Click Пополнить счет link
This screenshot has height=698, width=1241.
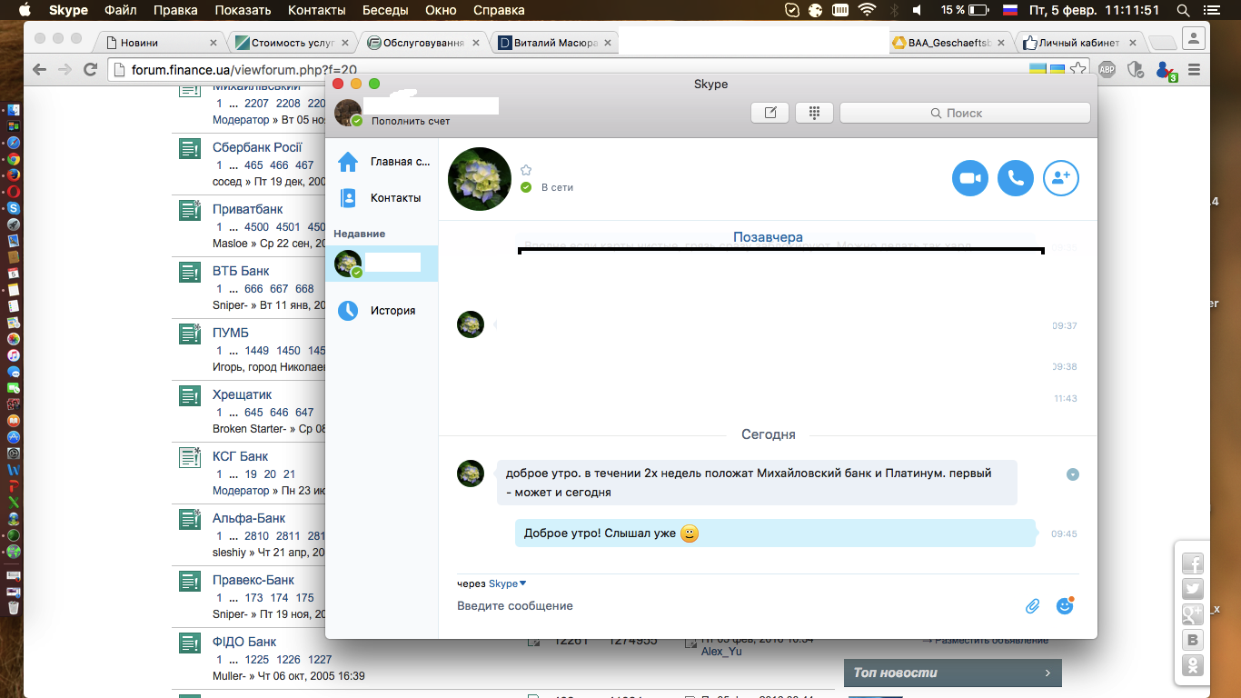pos(411,121)
